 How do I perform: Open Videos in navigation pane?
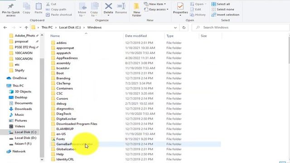(x=17, y=126)
